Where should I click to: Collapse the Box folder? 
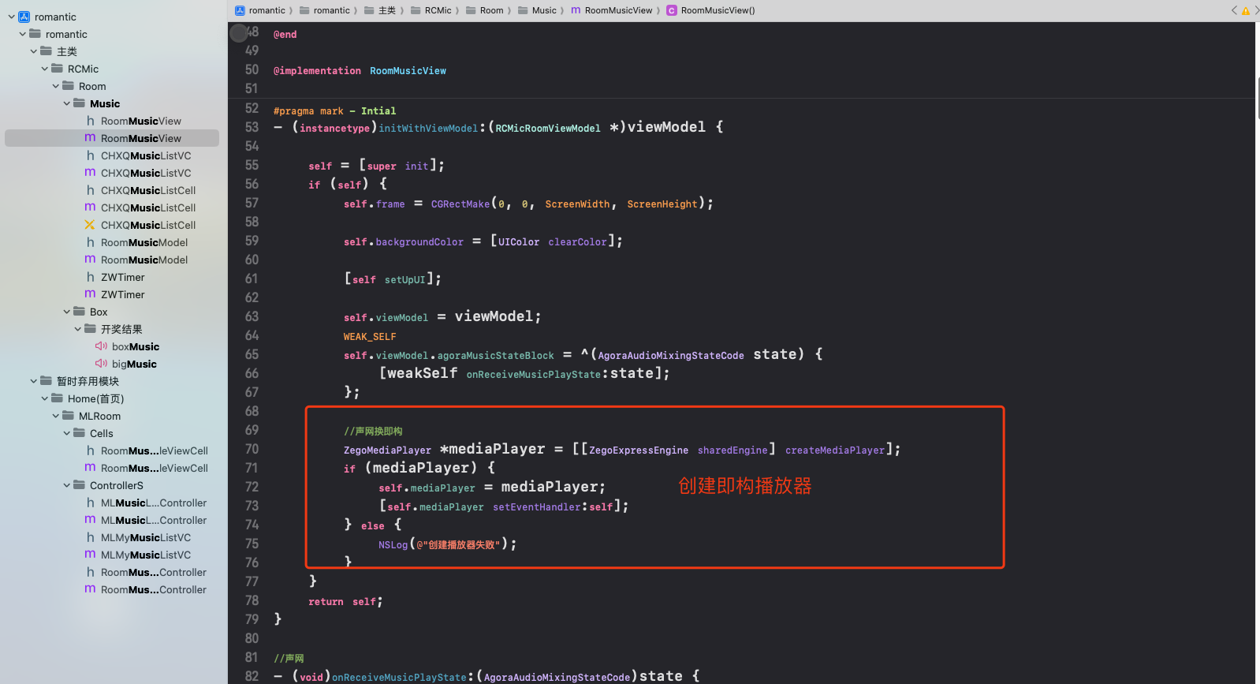click(x=67, y=312)
